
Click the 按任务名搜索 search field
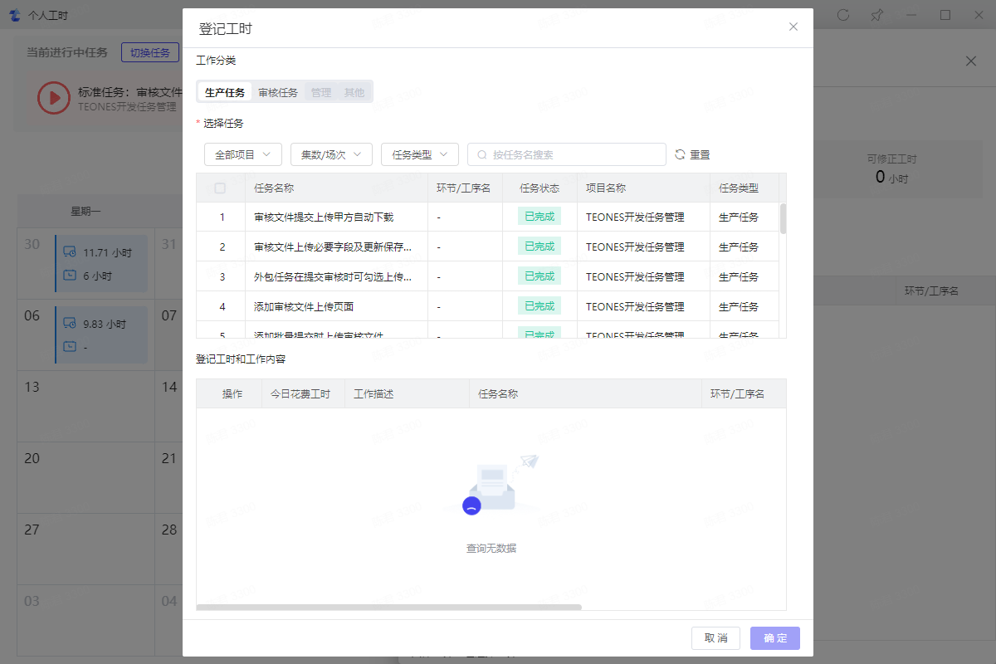573,154
